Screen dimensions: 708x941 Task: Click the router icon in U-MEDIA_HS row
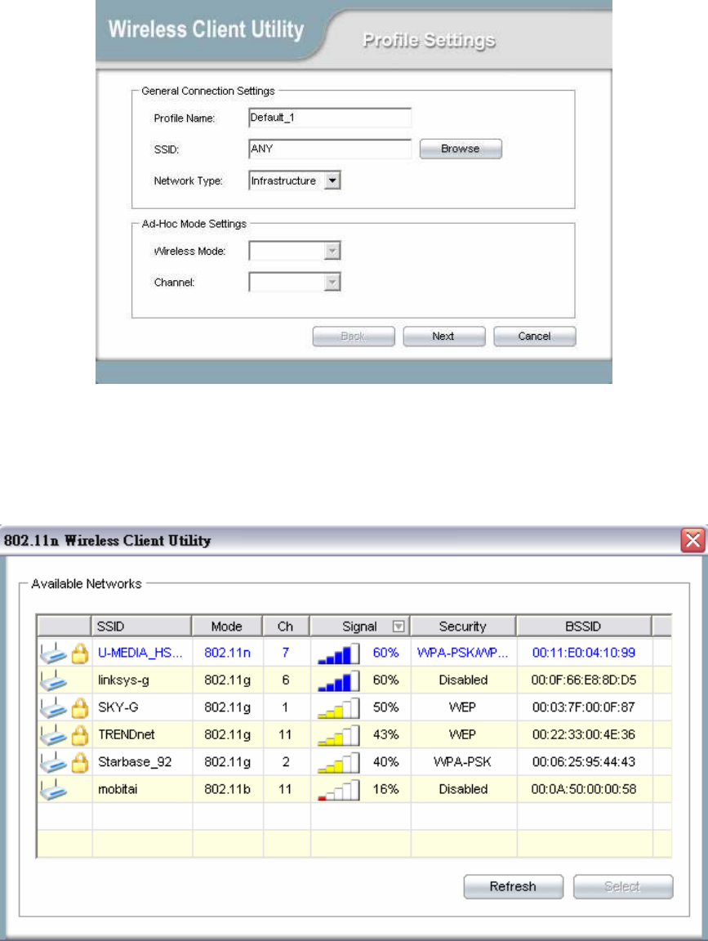53,653
